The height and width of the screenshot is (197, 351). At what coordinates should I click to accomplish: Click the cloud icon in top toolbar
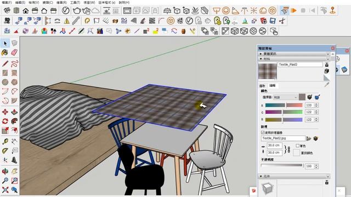pos(95,10)
